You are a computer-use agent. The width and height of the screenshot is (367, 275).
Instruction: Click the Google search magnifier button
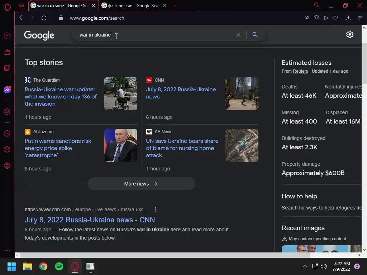tap(255, 35)
